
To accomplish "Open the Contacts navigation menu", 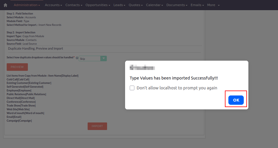I will (x=74, y=5).
